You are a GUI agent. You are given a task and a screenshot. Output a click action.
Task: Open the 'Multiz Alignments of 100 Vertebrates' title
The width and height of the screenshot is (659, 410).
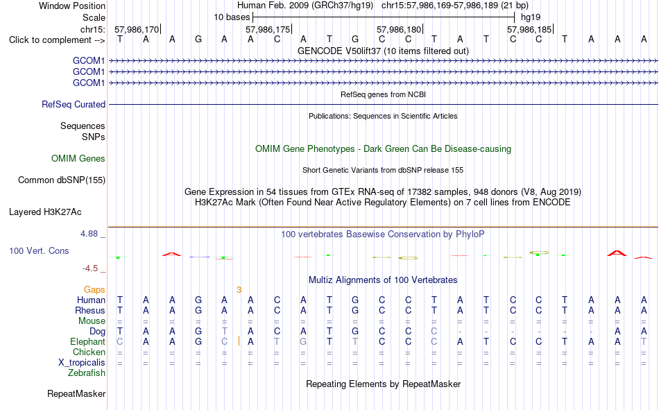(x=383, y=280)
